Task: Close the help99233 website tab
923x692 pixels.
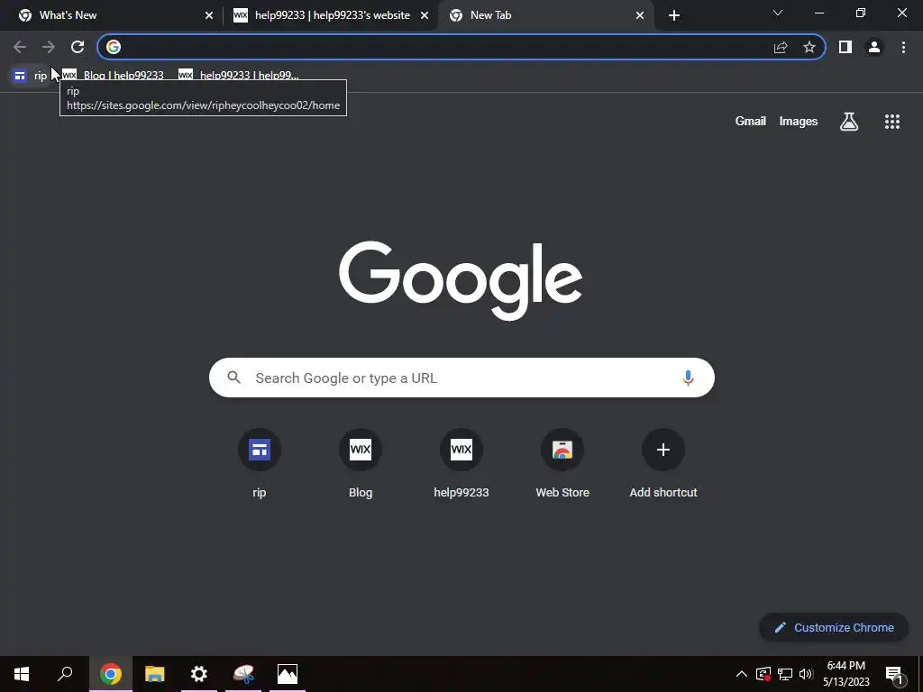Action: [425, 16]
